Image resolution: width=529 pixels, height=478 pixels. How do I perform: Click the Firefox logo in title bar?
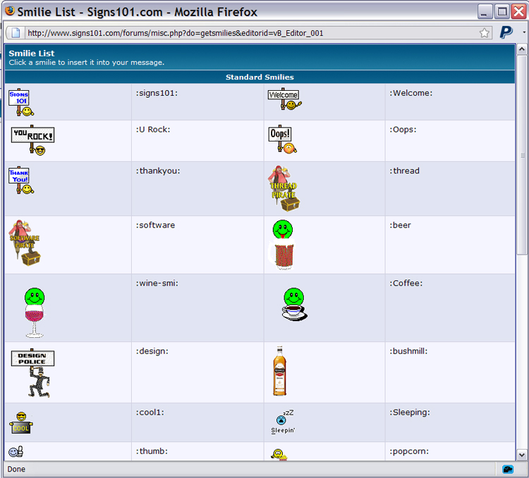10,11
